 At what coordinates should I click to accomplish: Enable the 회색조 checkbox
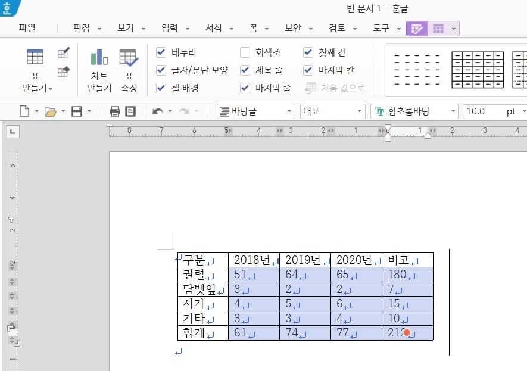pos(245,52)
